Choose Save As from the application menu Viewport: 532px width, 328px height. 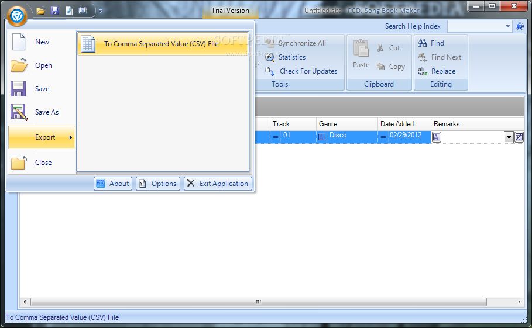tap(42, 112)
